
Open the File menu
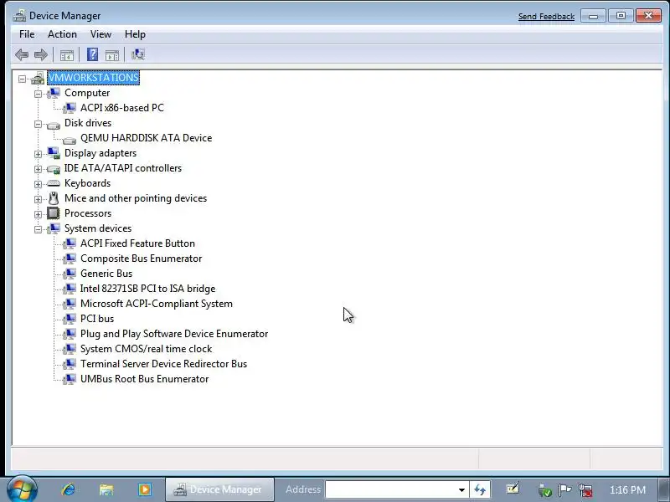[x=27, y=34]
